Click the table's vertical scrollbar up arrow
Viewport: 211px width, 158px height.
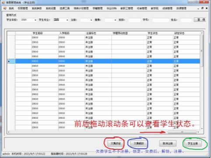pyautogui.click(x=202, y=33)
